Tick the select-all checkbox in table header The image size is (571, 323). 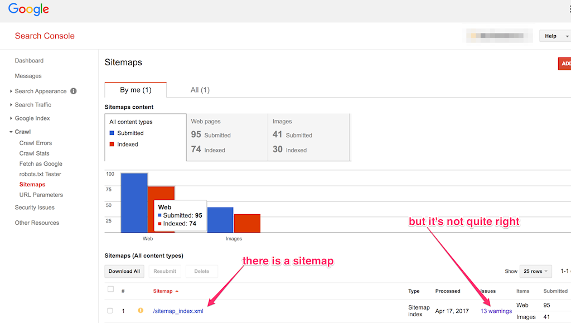110,290
